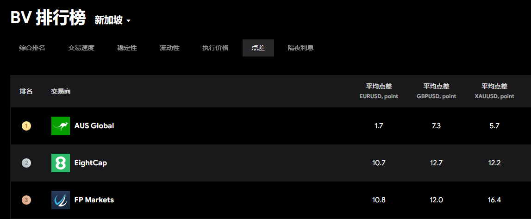Open the 新加坡 region dropdown
This screenshot has height=219, width=531.
(x=112, y=20)
